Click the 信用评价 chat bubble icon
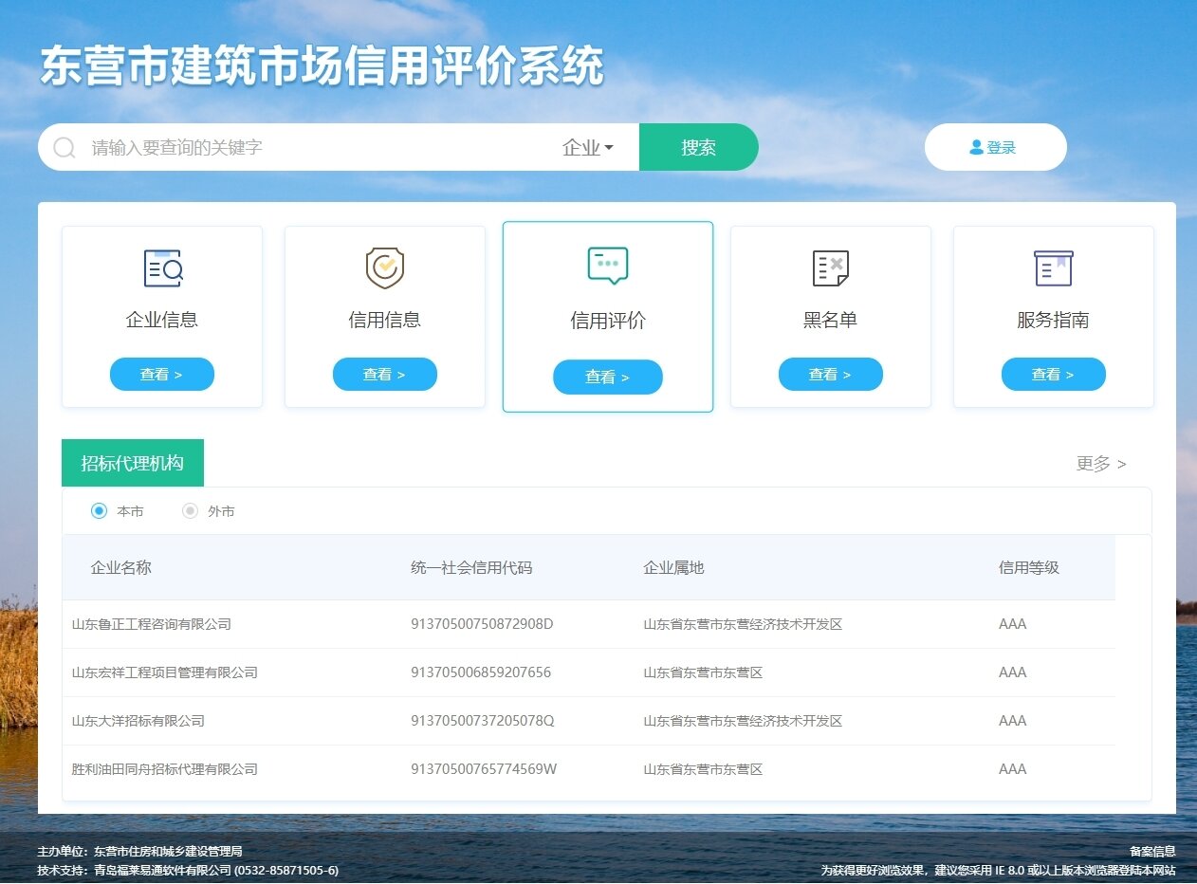This screenshot has height=884, width=1197. click(x=607, y=266)
